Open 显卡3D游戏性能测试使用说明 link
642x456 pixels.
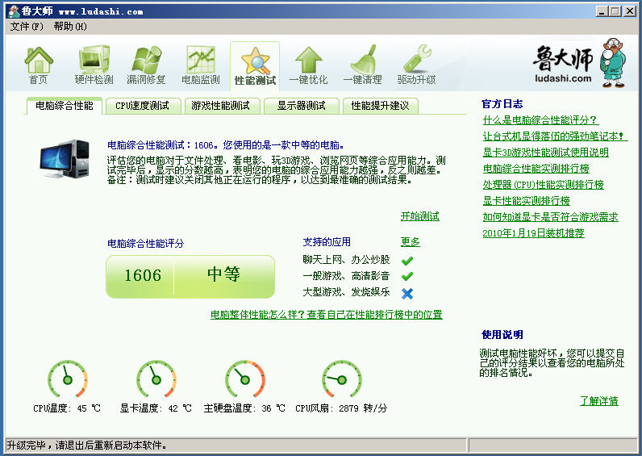[546, 153]
